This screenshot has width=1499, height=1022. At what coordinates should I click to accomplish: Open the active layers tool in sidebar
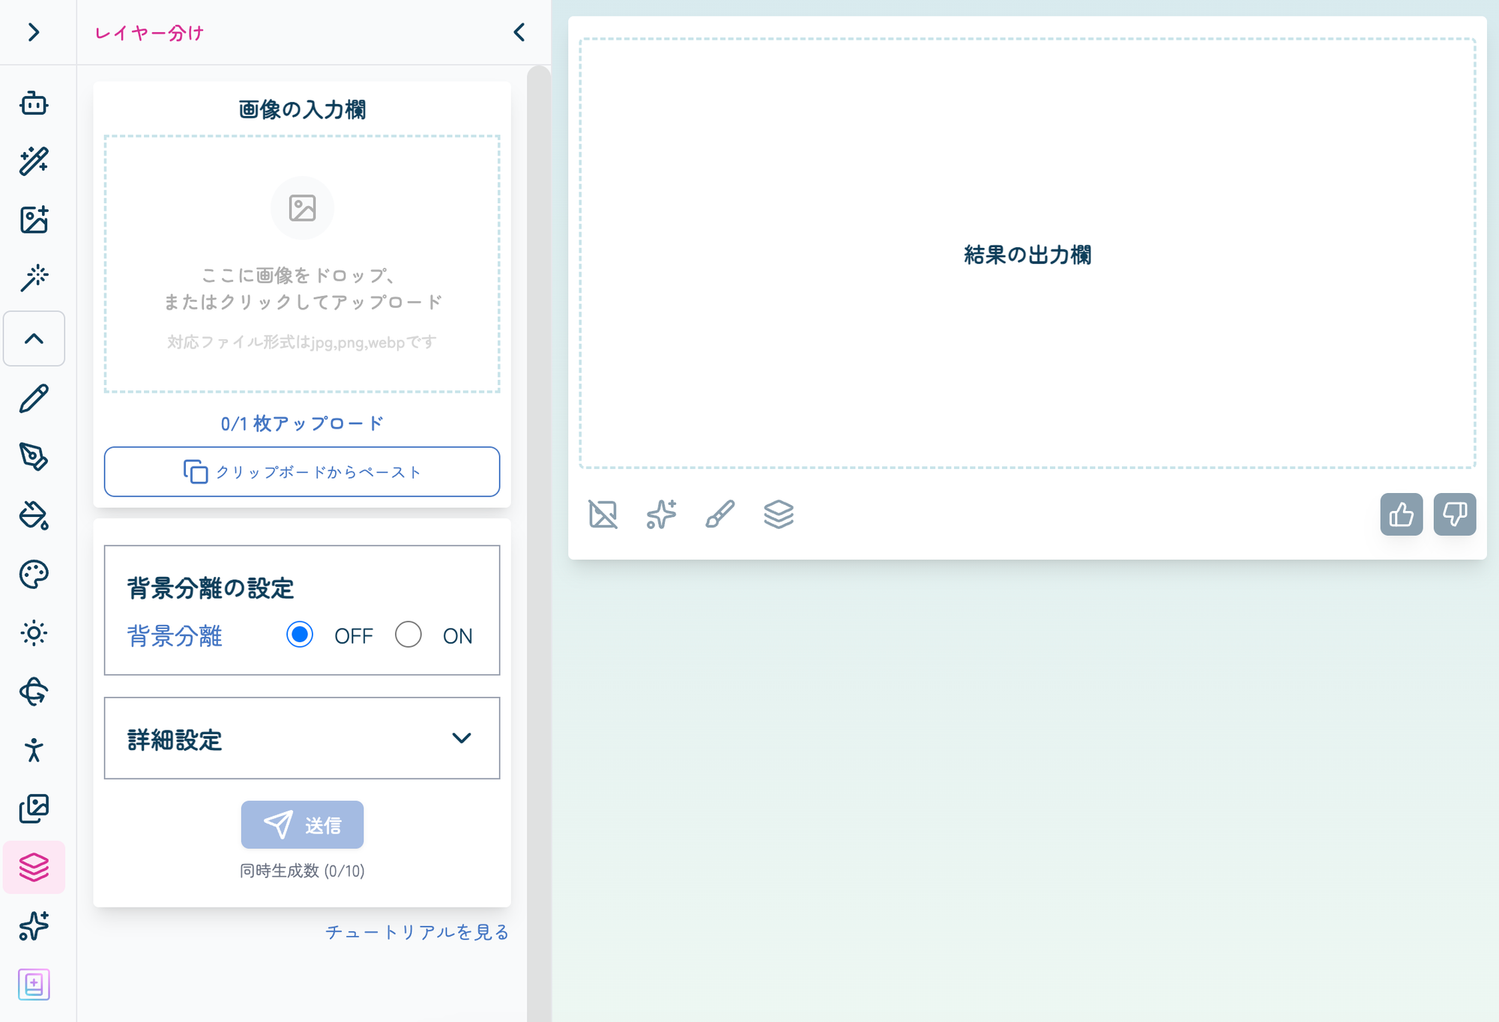(34, 867)
